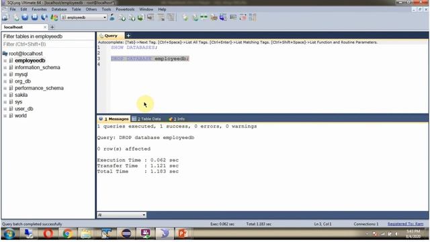
Task: Select root@localhost in the object browser
Action: (x=26, y=54)
